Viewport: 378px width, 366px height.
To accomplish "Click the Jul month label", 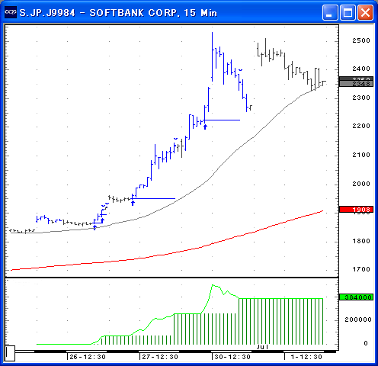I will point(262,347).
